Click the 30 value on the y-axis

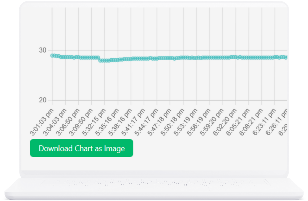(x=43, y=50)
